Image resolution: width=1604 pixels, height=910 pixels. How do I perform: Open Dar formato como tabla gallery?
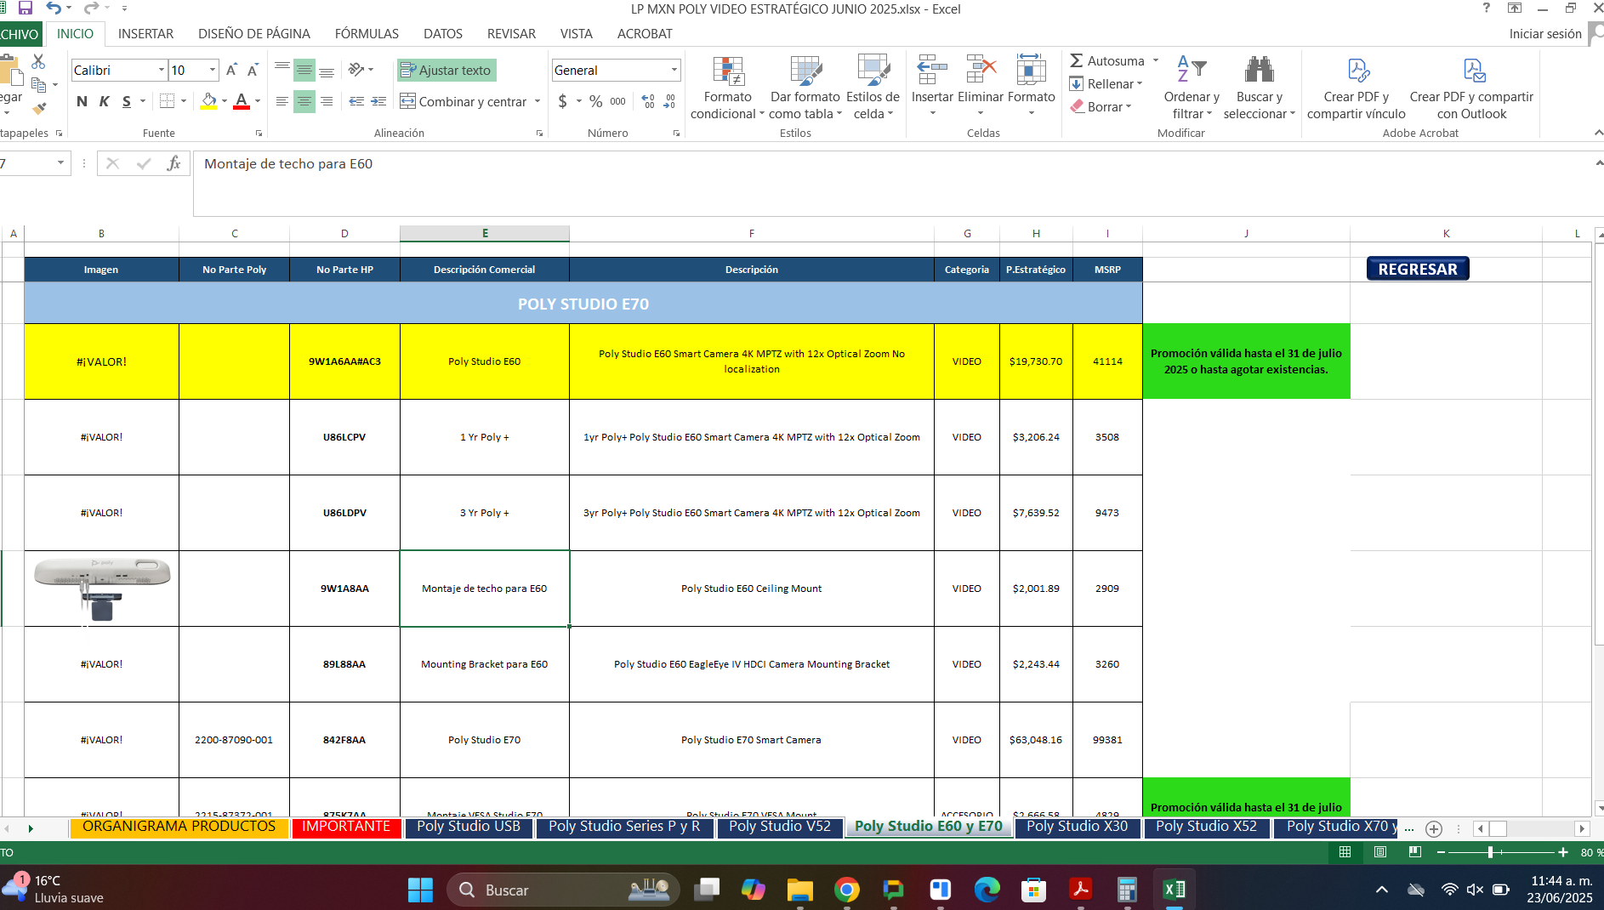point(805,88)
